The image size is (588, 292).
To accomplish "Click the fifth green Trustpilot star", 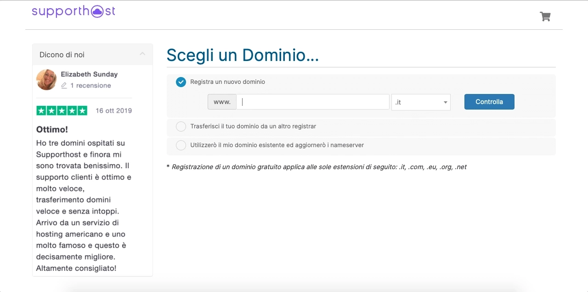I will (x=82, y=110).
